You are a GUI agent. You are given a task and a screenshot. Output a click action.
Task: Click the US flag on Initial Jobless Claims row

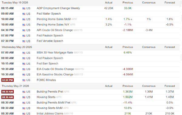pos(24,113)
